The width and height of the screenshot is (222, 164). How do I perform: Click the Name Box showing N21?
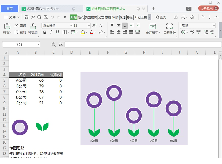point(21,44)
